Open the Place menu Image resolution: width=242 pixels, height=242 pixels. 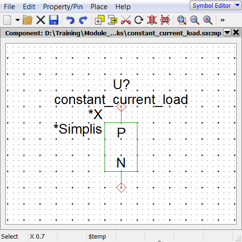point(99,7)
